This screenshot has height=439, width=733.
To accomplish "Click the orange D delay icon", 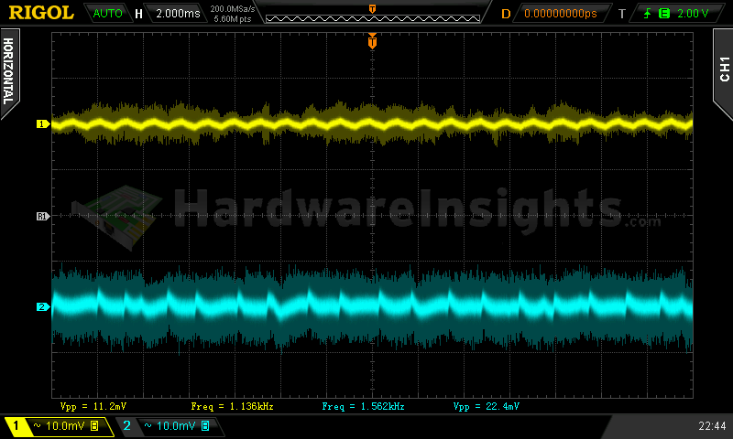I will tap(506, 14).
